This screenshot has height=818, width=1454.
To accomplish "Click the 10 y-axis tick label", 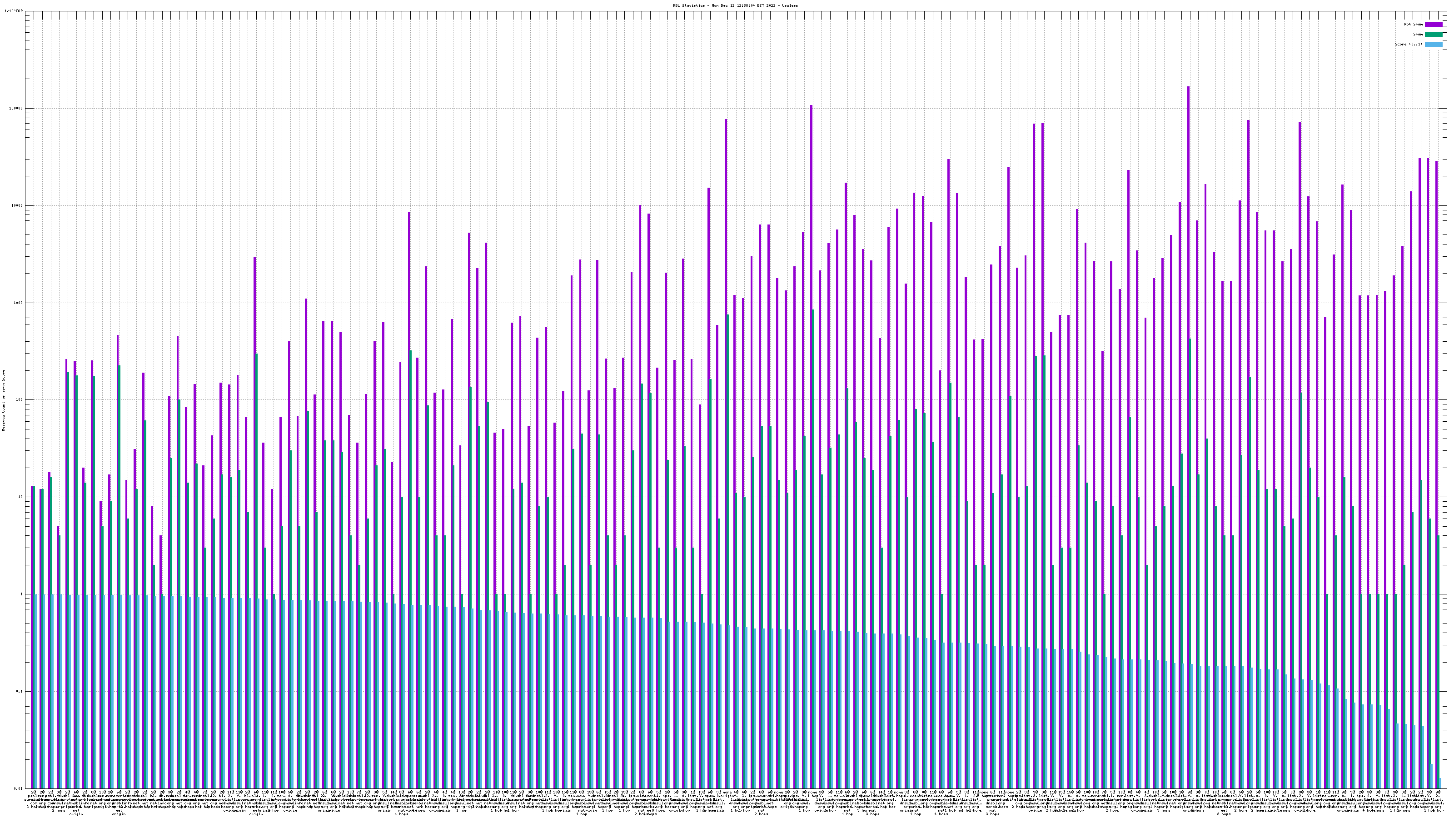I will pyautogui.click(x=20, y=497).
